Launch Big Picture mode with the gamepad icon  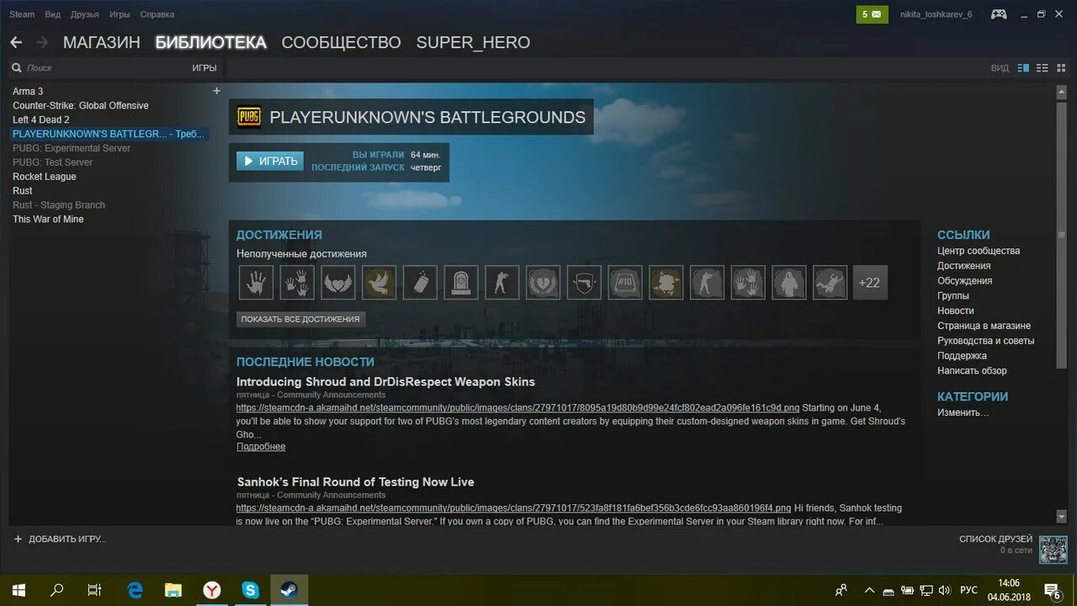[999, 14]
